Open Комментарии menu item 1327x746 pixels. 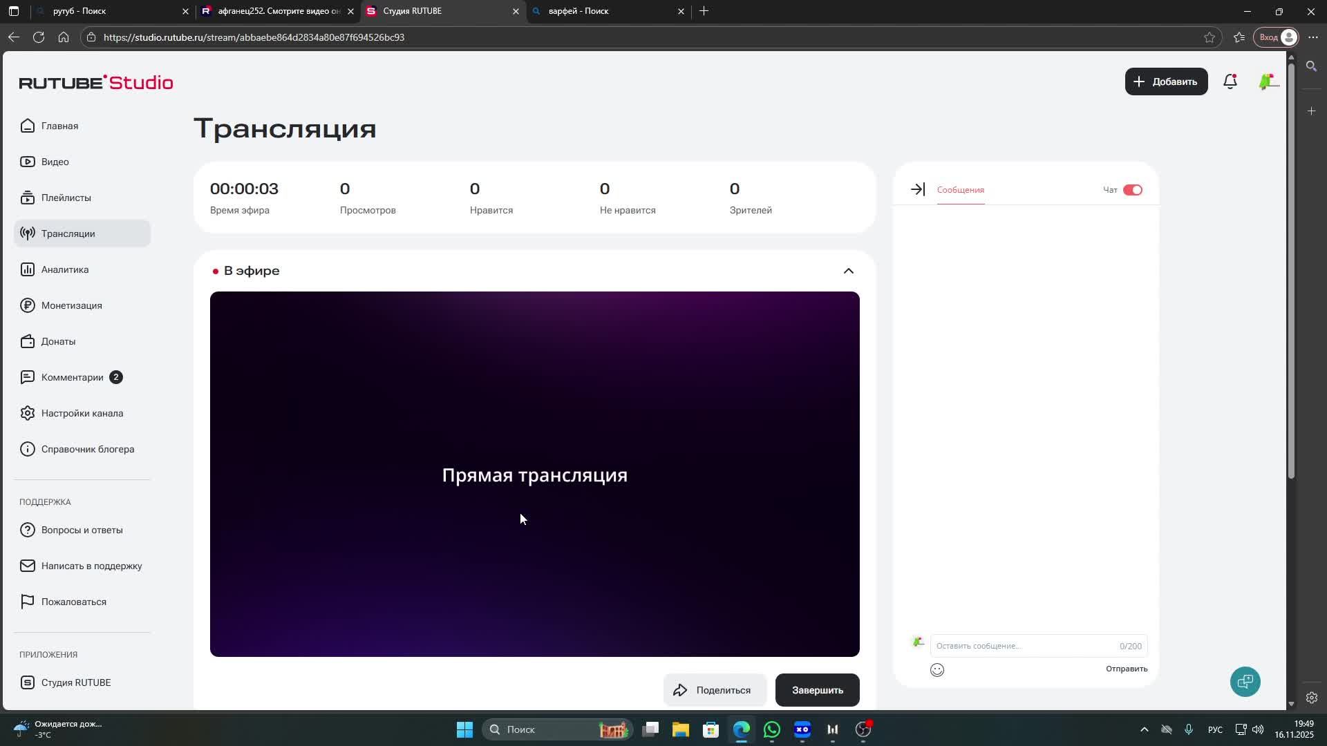click(72, 377)
